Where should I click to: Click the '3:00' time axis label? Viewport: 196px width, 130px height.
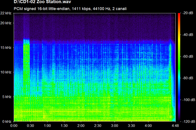tap(115, 126)
